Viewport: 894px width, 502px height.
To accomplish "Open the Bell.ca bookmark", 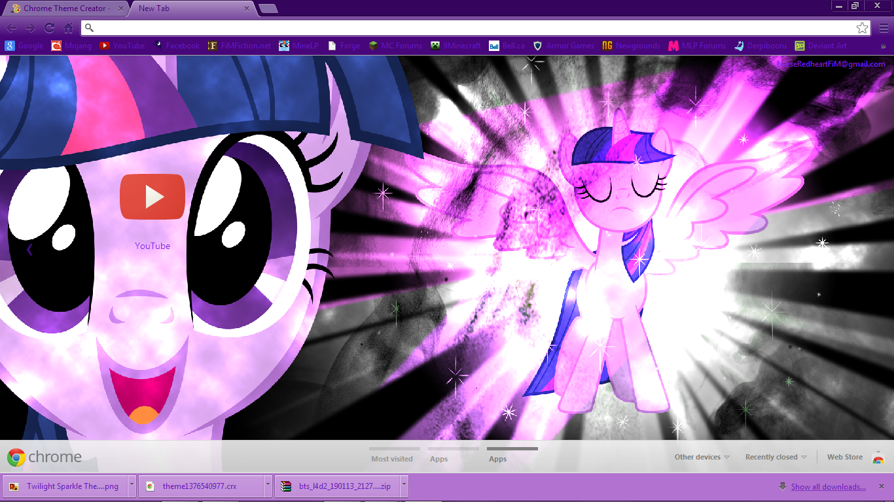I will coord(507,46).
